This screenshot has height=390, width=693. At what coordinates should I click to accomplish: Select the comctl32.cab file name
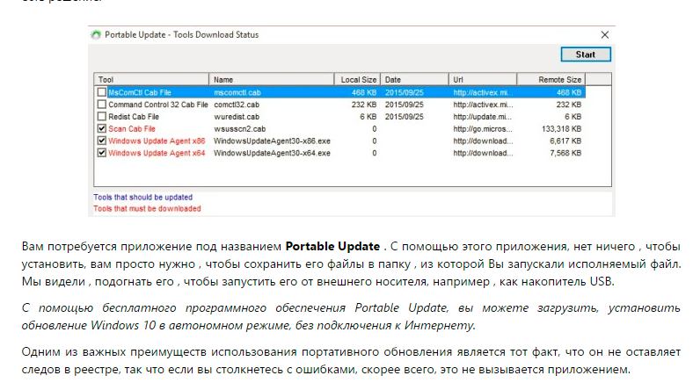(x=237, y=105)
